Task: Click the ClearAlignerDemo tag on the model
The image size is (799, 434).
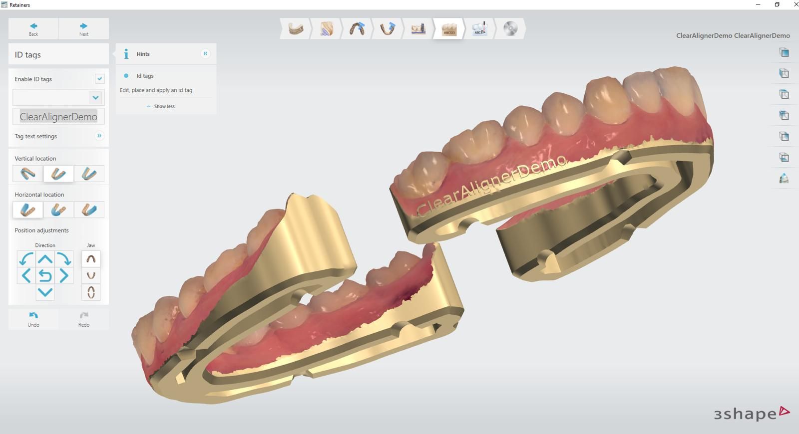Action: 492,185
